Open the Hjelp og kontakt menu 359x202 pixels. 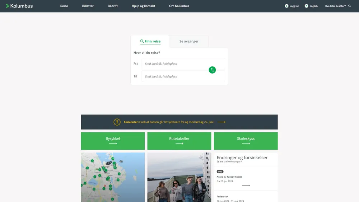tap(143, 6)
